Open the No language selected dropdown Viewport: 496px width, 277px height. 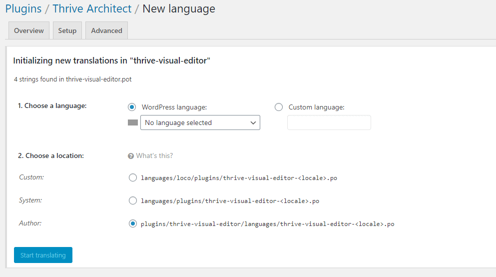pos(200,122)
